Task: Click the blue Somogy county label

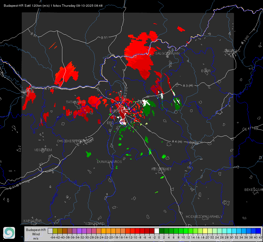Action: click(54, 198)
